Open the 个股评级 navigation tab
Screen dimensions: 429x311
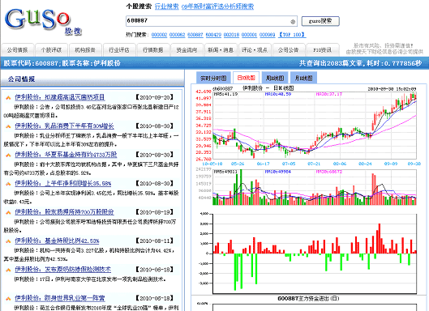51,50
